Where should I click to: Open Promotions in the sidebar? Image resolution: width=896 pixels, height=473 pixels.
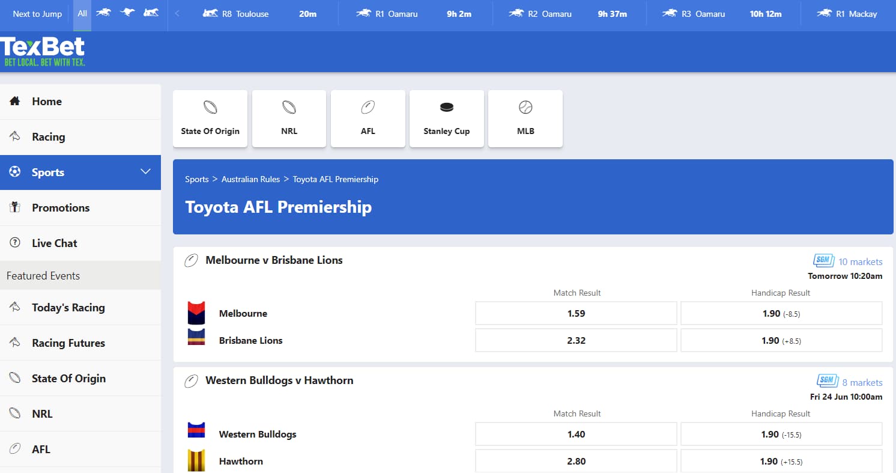pos(80,208)
